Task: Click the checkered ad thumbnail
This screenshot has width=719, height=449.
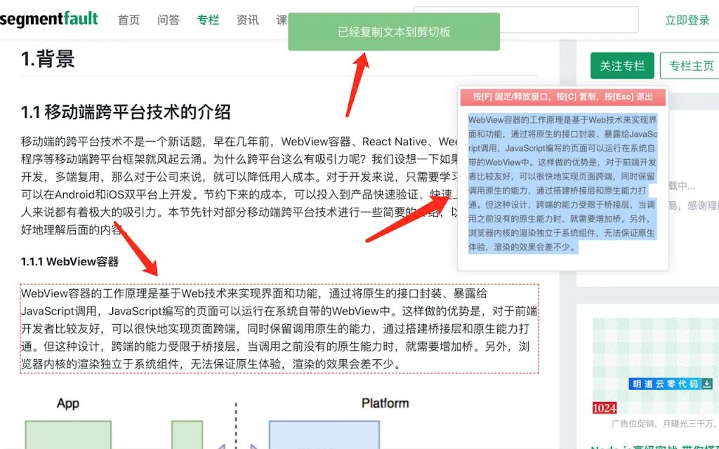Action: (656, 366)
